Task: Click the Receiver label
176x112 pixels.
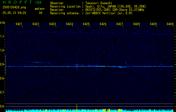Action: [57, 10]
